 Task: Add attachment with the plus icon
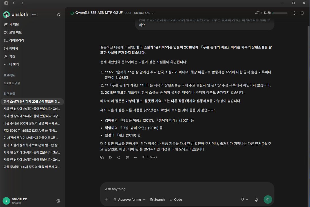tap(107, 200)
